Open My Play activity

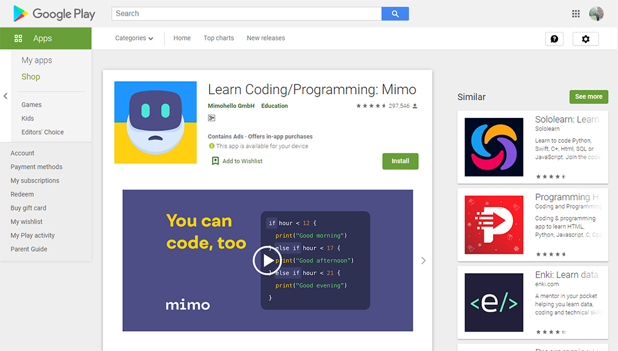[32, 236]
